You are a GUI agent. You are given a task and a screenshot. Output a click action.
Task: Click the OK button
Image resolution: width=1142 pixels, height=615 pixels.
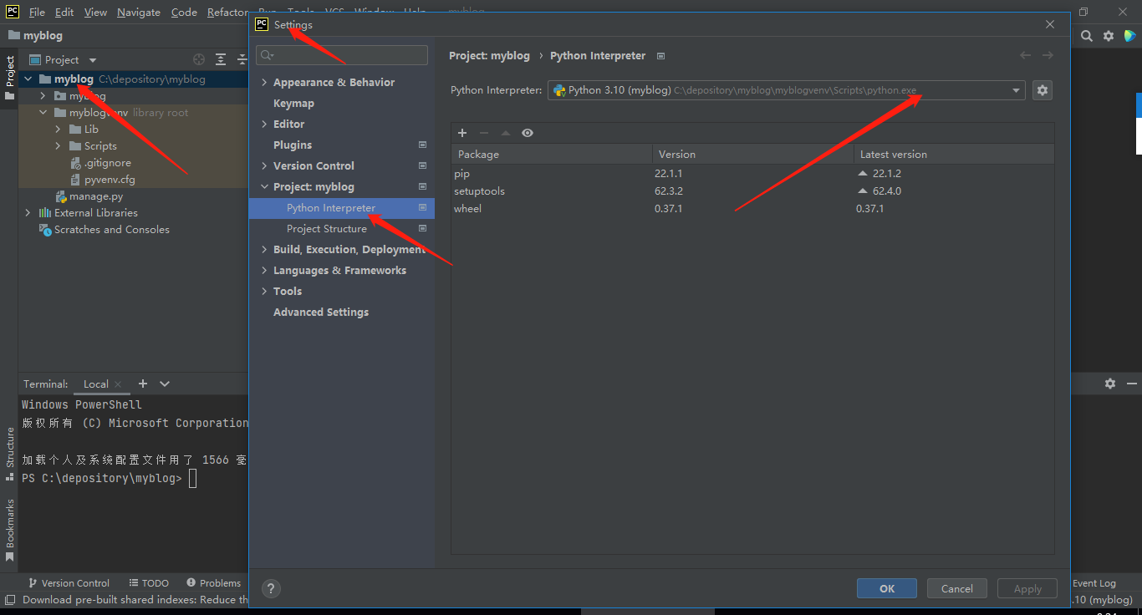tap(887, 588)
